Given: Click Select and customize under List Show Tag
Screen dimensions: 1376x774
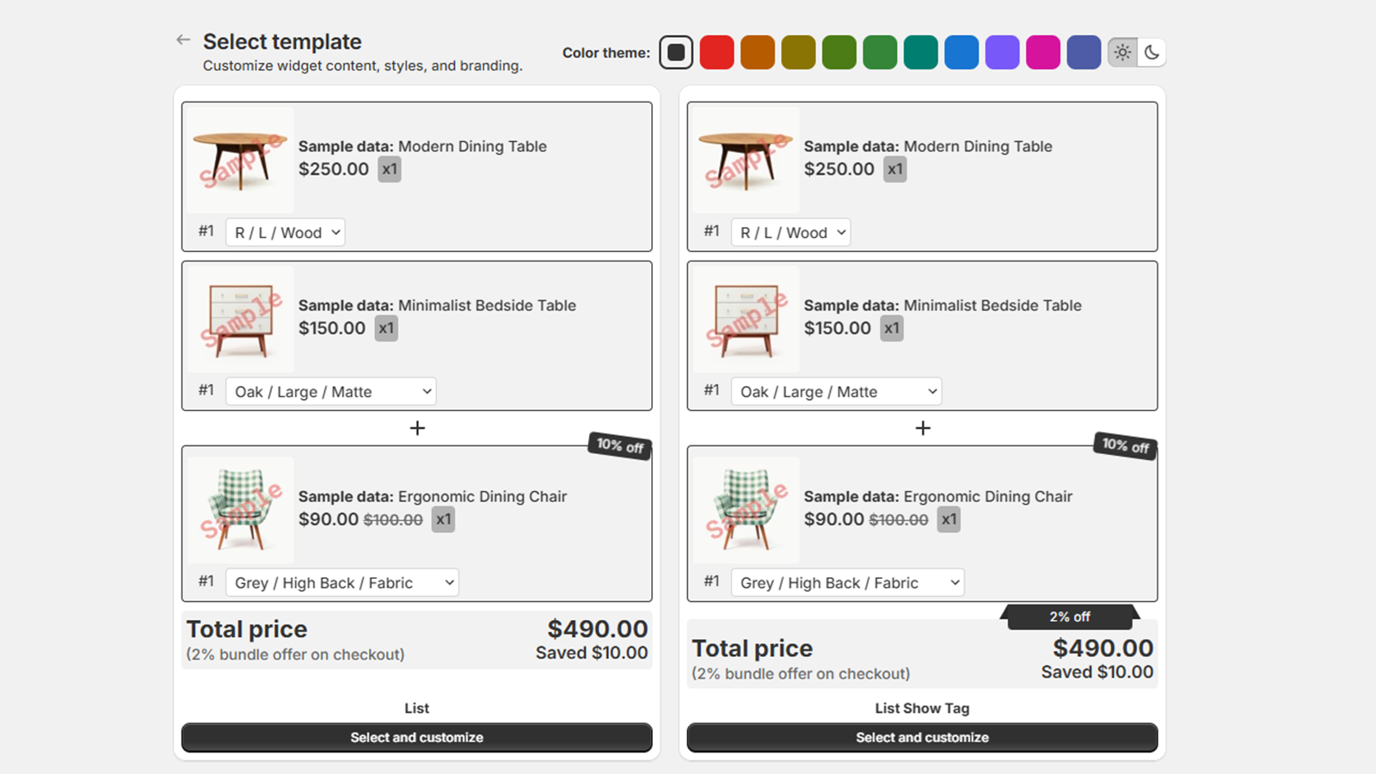Looking at the screenshot, I should pyautogui.click(x=922, y=737).
